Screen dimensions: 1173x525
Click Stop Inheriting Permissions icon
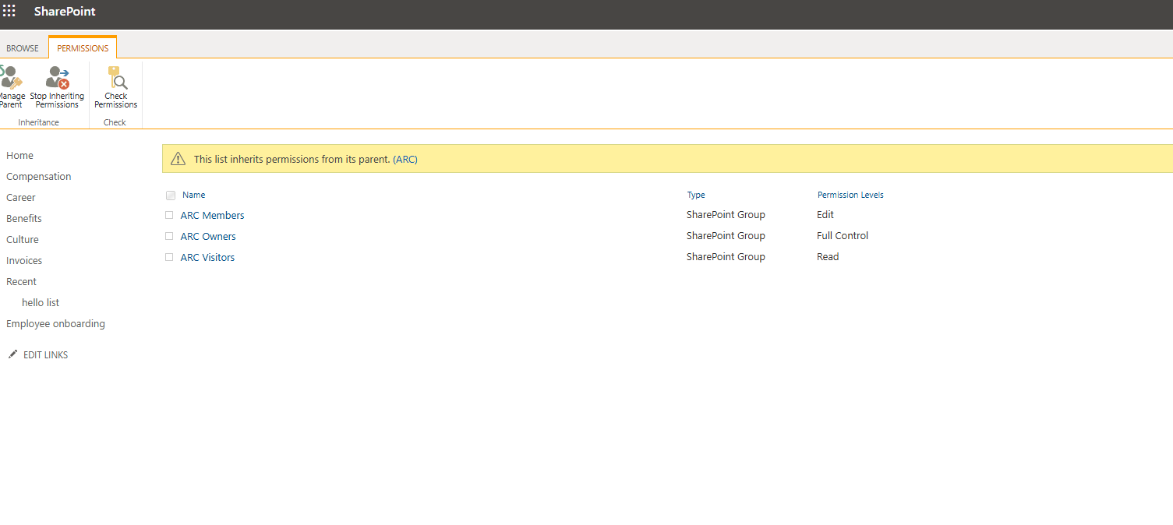click(57, 78)
